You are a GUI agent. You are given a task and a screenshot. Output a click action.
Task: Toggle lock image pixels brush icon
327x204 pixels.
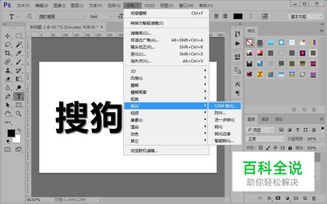(268, 148)
